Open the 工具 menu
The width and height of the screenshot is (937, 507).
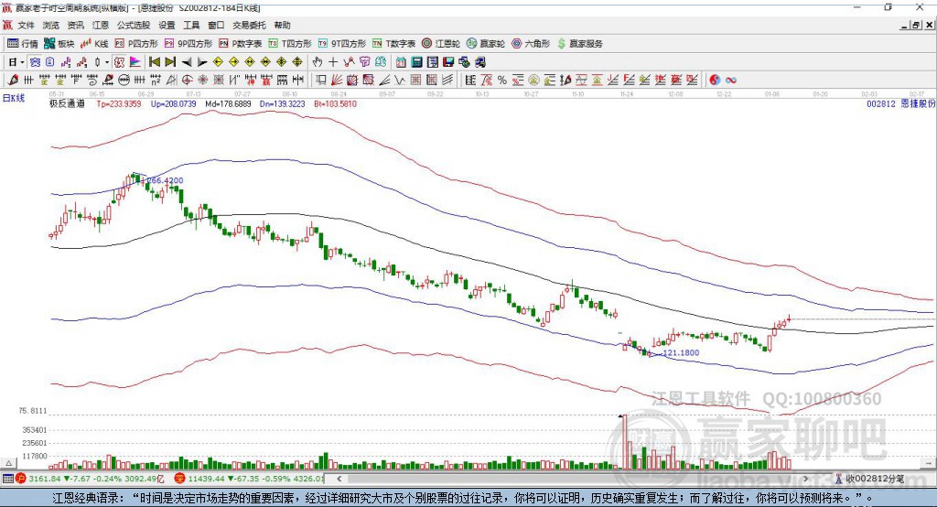tap(191, 25)
